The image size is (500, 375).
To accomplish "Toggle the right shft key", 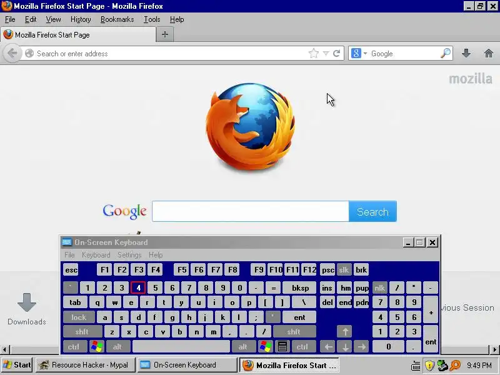I will (294, 332).
